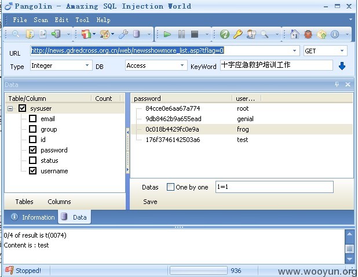Viewport: 358px width, 277px height.
Task: Select the row with username frog
Action: tap(242, 129)
